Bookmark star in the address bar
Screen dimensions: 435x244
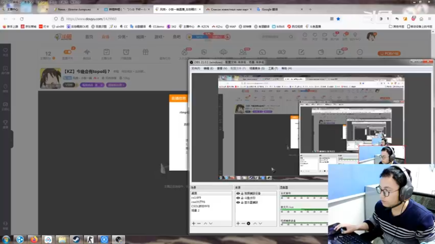click(338, 19)
